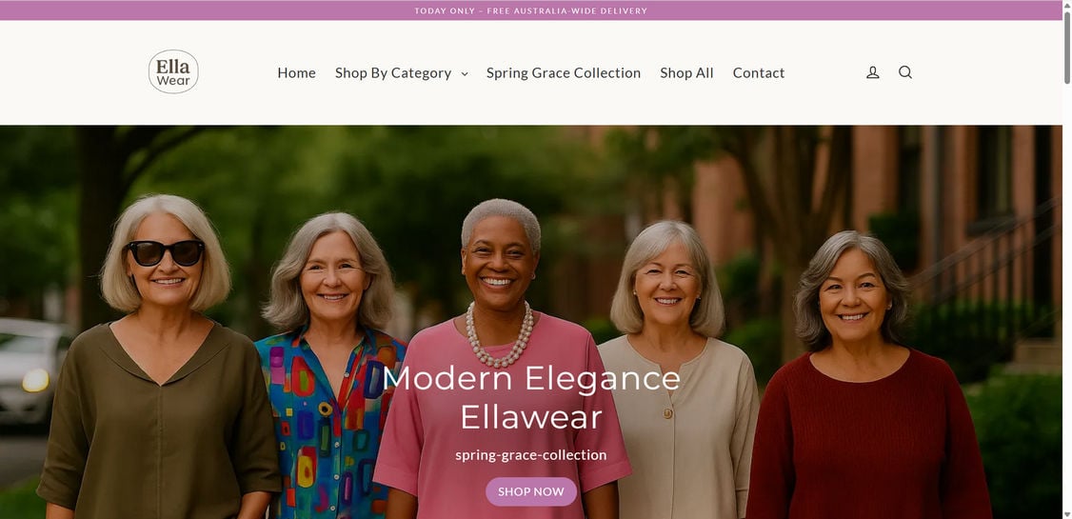Open the Contact page
This screenshot has height=519, width=1072.
coord(758,73)
